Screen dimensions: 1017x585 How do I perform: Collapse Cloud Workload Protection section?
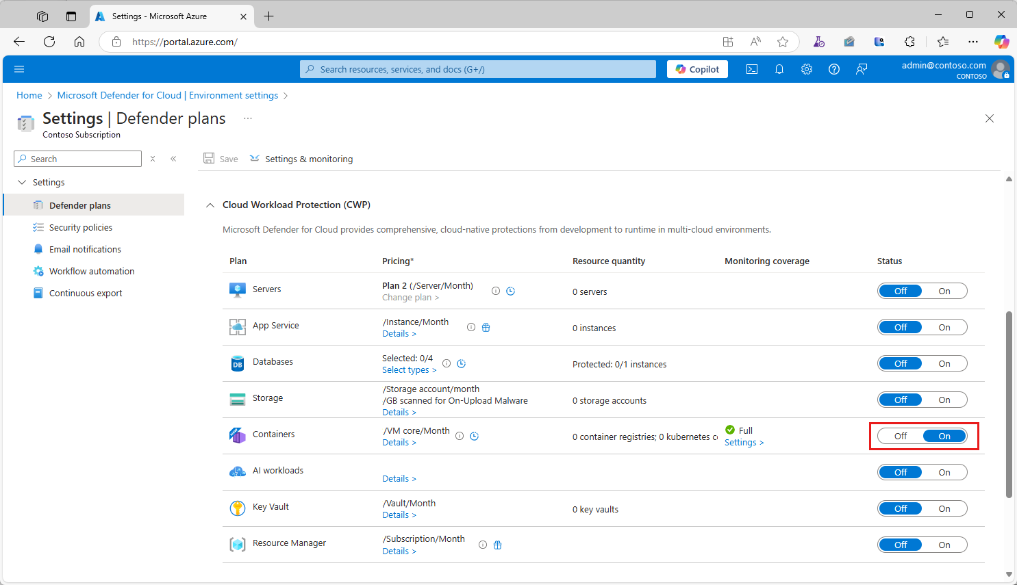point(210,205)
